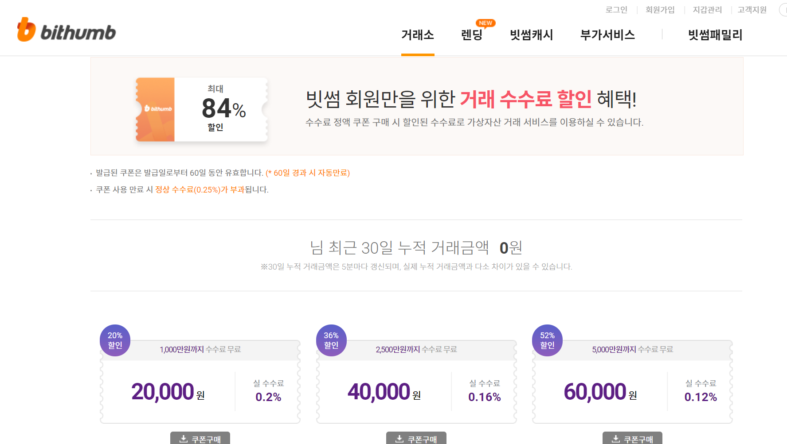Buy the 40,000원 coupon with 쿠폰구매

(x=416, y=438)
